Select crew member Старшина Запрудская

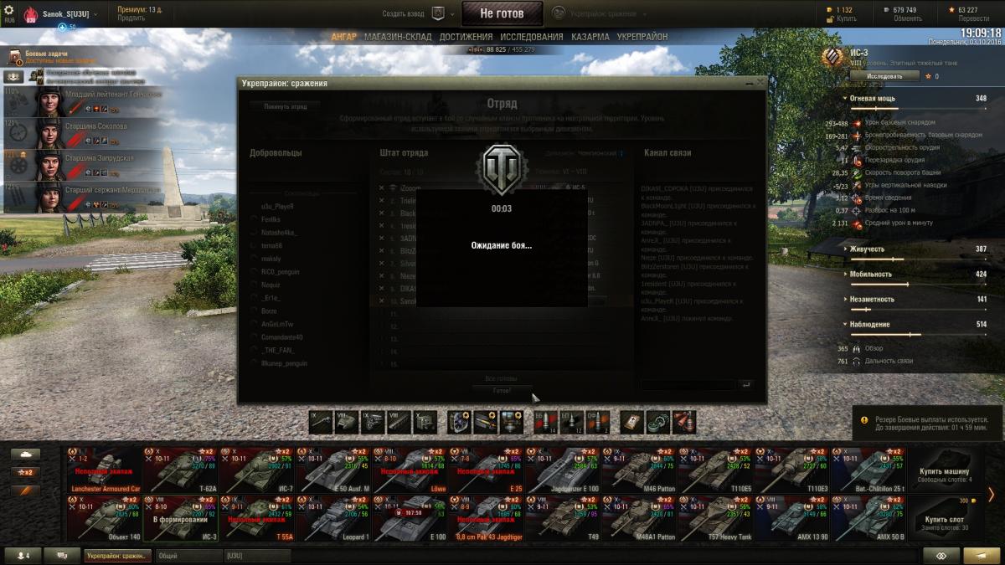[x=80, y=165]
